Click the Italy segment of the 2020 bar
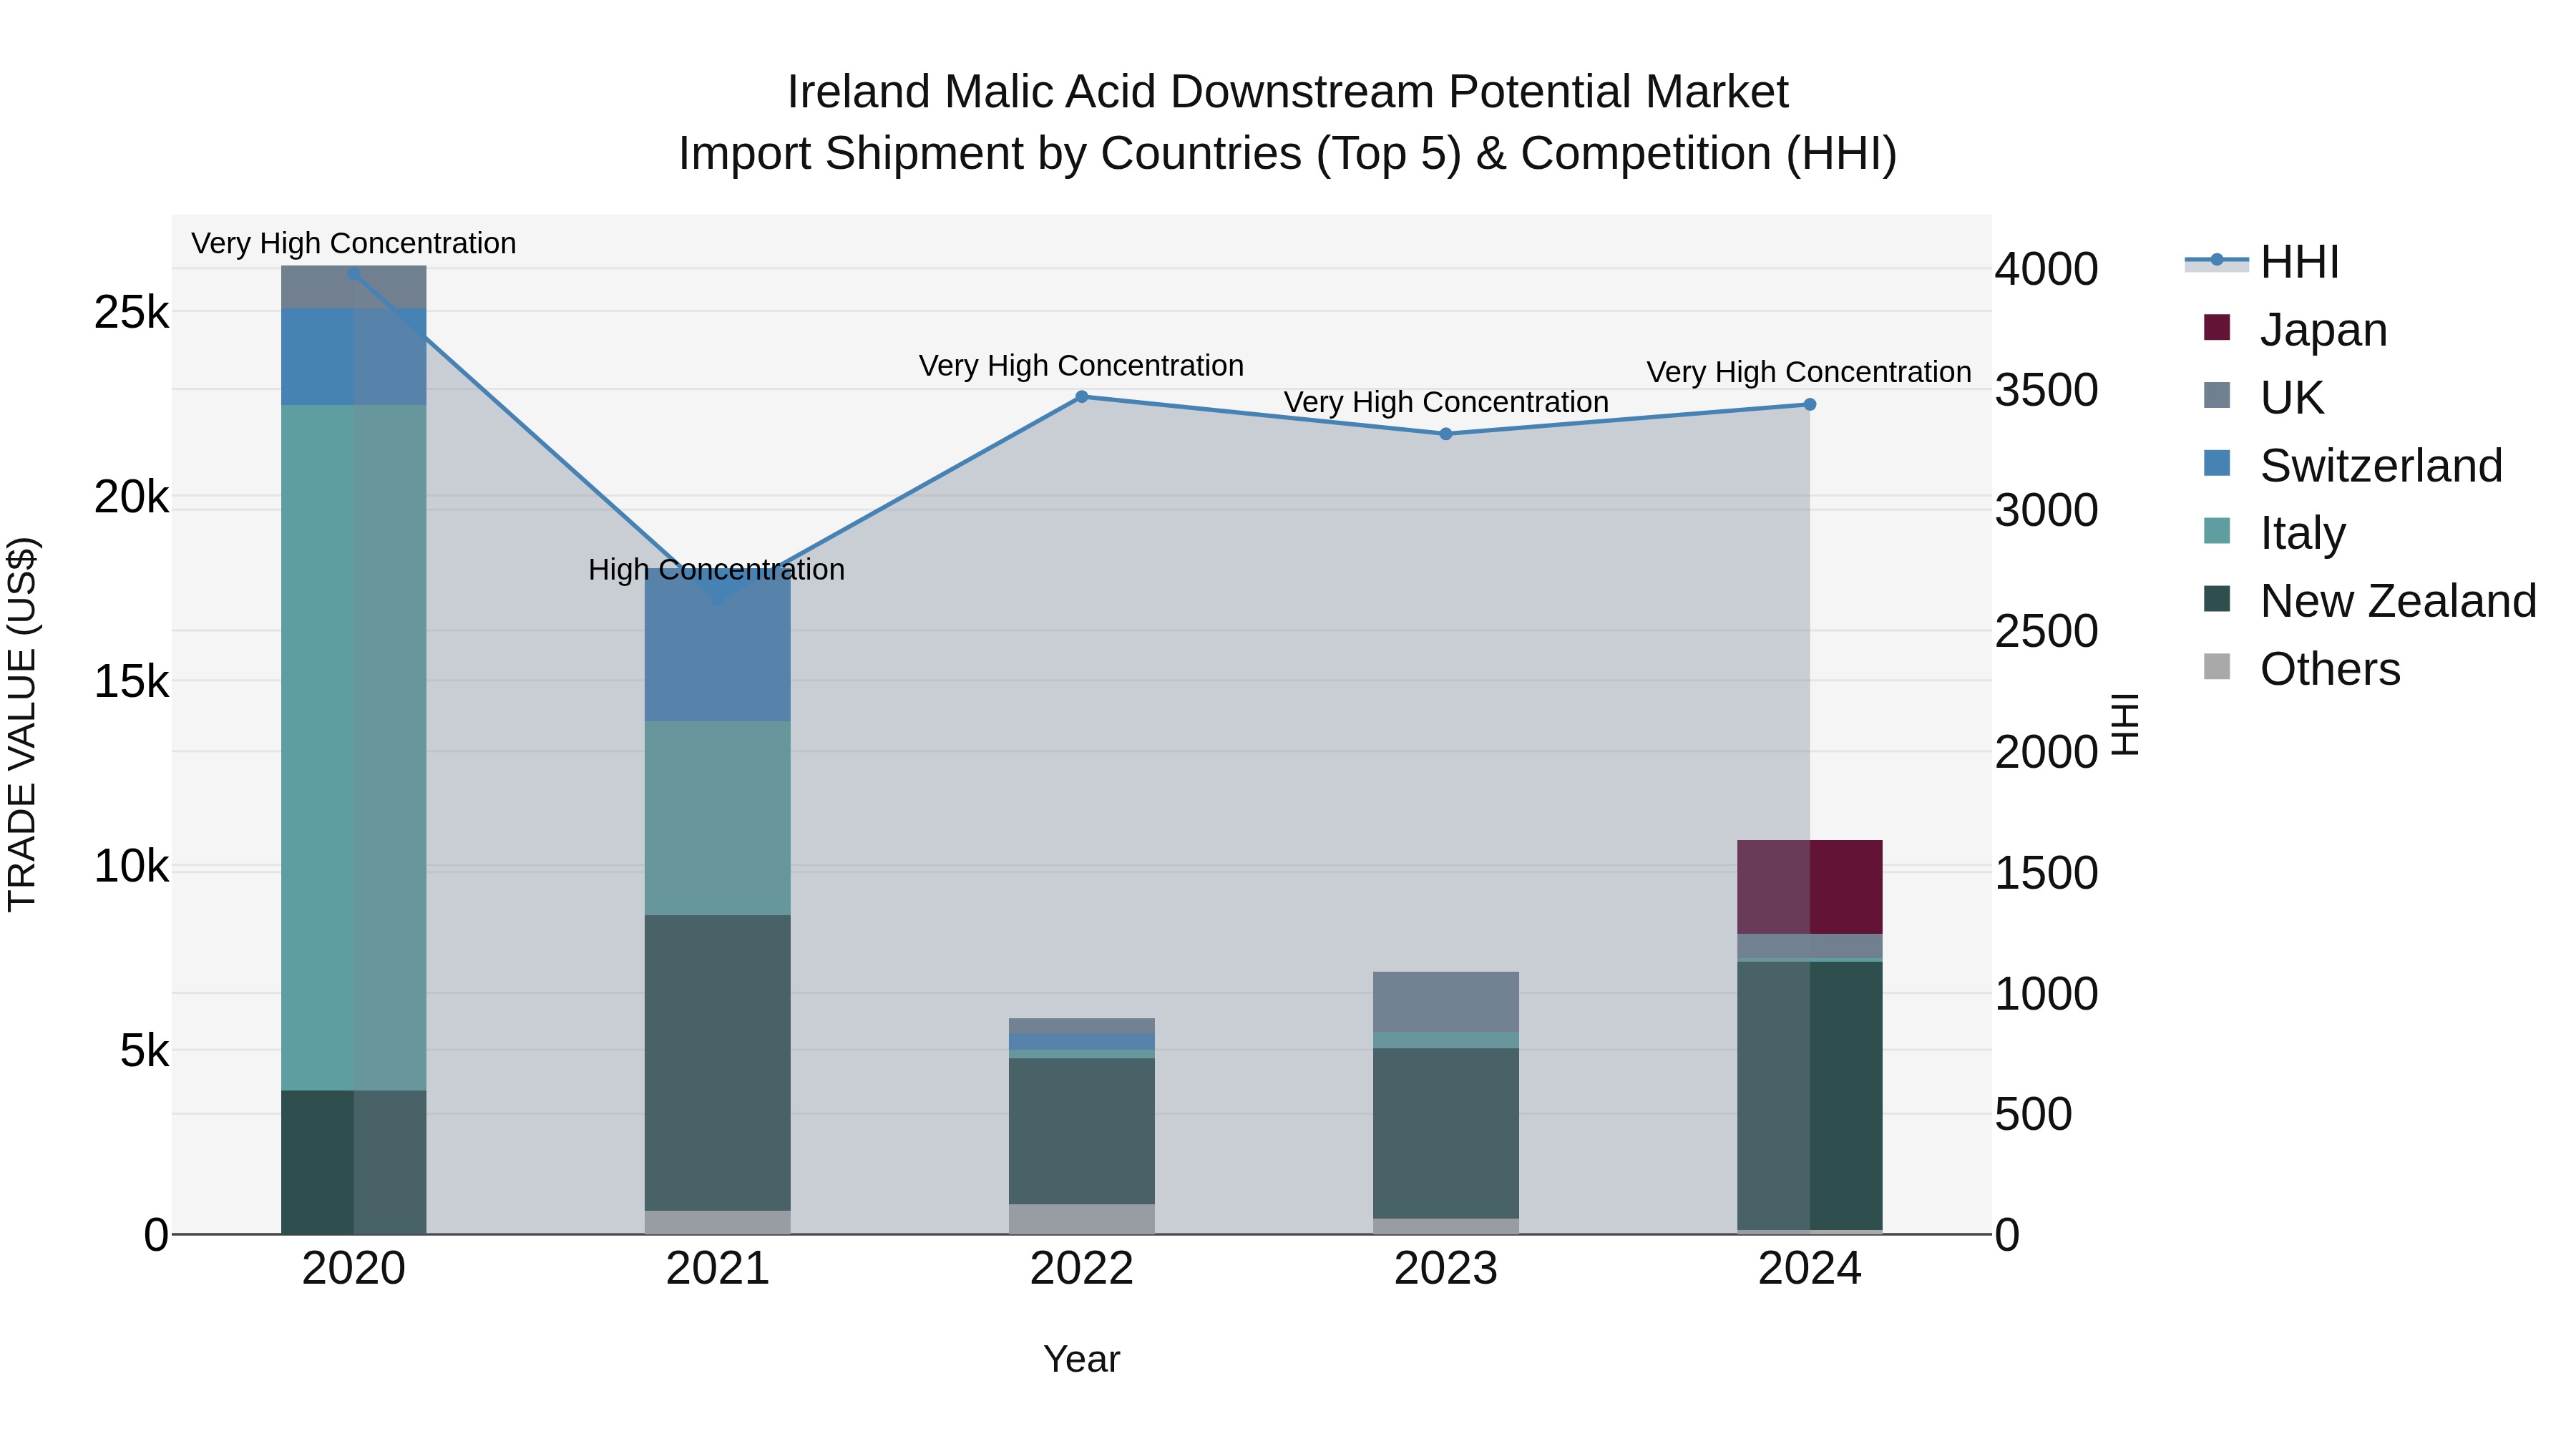This screenshot has width=2576, height=1449. [x=354, y=748]
